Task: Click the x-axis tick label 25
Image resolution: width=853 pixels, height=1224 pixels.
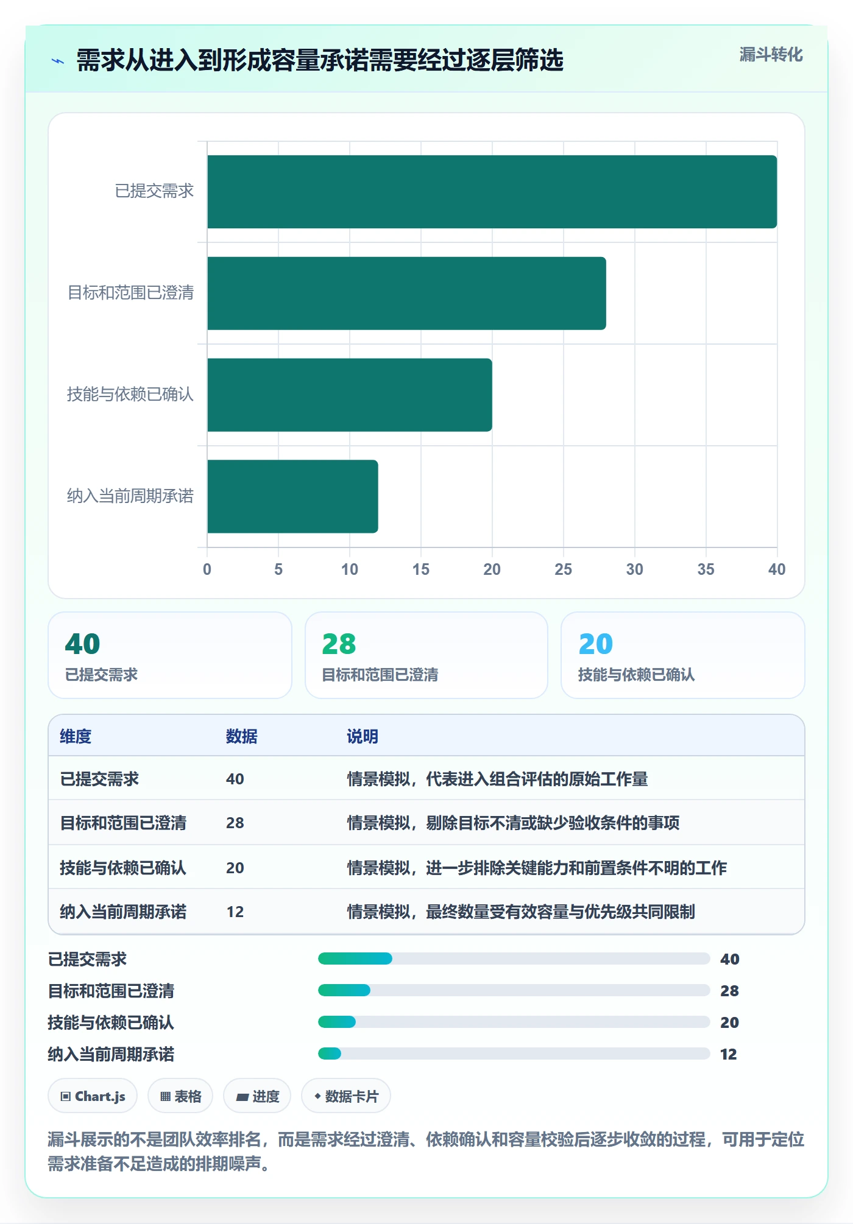Action: pyautogui.click(x=564, y=569)
